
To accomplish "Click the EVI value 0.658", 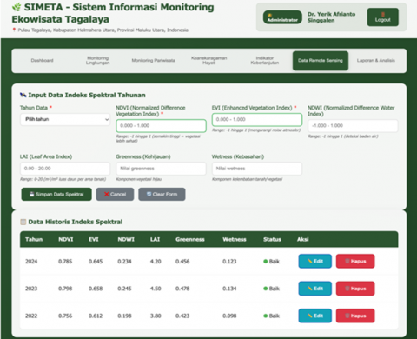I will point(96,289).
